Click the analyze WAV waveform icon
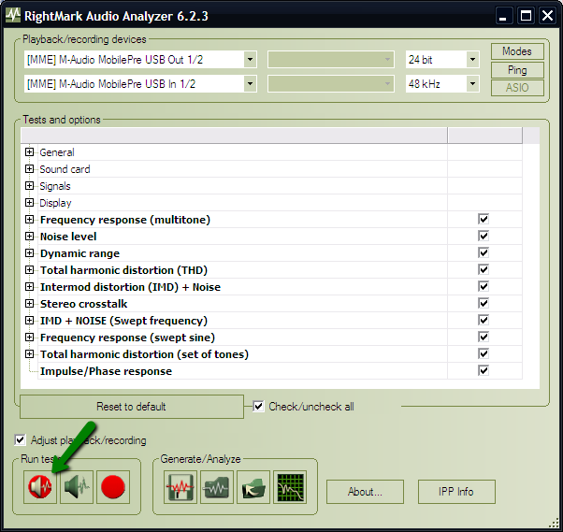The width and height of the screenshot is (563, 532). coord(217,487)
